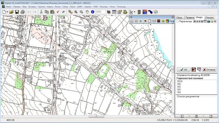Save the map with the floppy disk icon

(17, 12)
